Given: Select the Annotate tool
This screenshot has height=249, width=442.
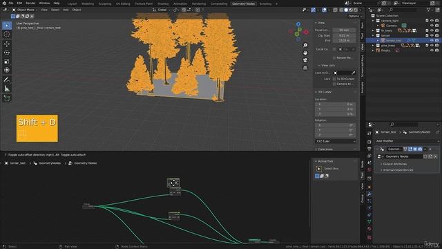Looking at the screenshot, I should [x=7, y=80].
